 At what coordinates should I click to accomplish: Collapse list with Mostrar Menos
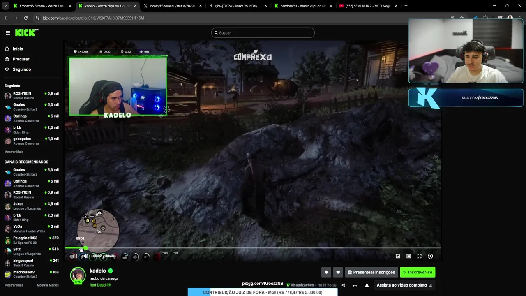(x=48, y=285)
